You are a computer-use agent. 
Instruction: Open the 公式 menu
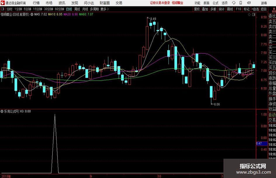tap(216, 3)
